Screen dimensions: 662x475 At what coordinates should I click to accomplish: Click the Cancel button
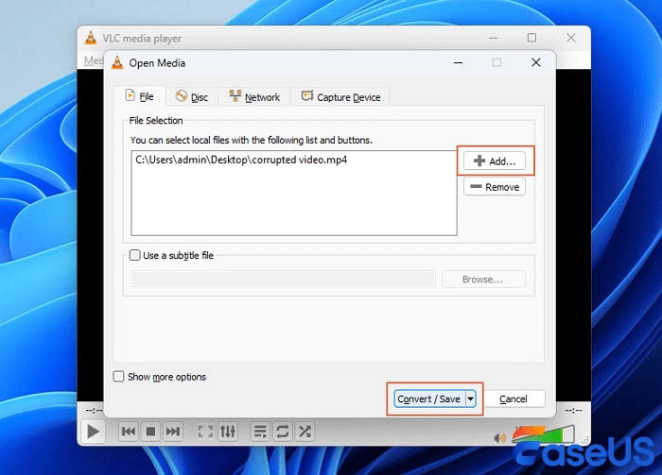tap(514, 399)
